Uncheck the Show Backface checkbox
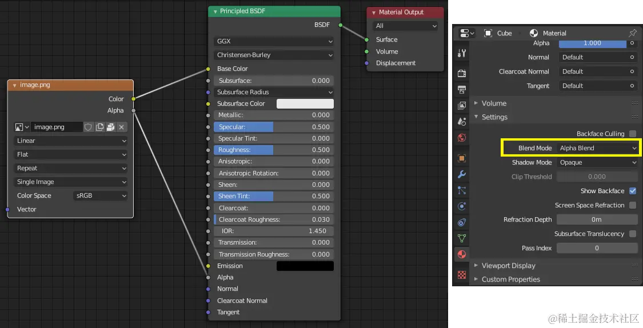Viewport: 643px width, 328px height. coord(633,191)
